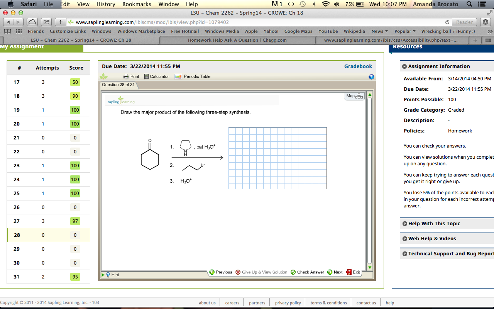Click the Spotlight search icon

point(469,4)
